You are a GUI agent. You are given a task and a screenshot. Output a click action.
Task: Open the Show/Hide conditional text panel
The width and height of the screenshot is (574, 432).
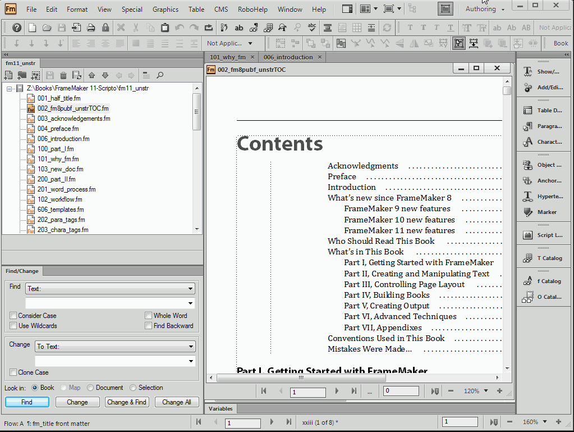pyautogui.click(x=544, y=71)
